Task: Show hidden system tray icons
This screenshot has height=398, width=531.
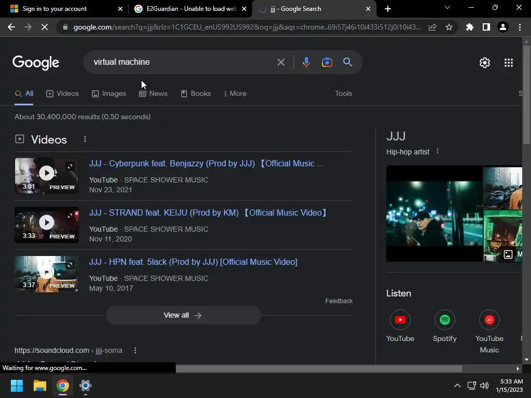Action: tap(457, 386)
